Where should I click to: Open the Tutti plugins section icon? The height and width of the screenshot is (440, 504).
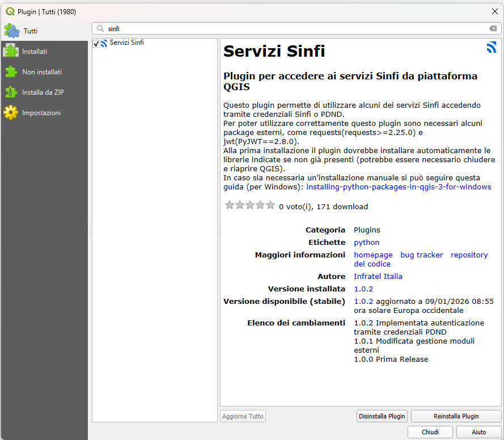coord(12,30)
